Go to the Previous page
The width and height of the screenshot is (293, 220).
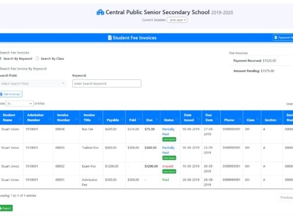pos(286,197)
